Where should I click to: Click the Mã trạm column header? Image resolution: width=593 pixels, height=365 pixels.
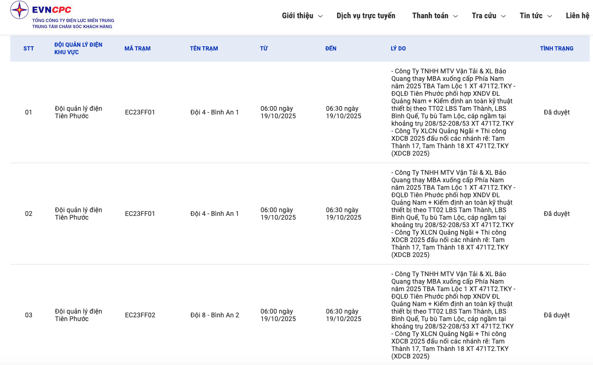pos(137,49)
